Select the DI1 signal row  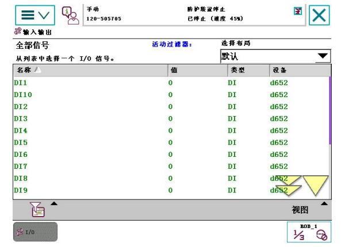coord(171,83)
